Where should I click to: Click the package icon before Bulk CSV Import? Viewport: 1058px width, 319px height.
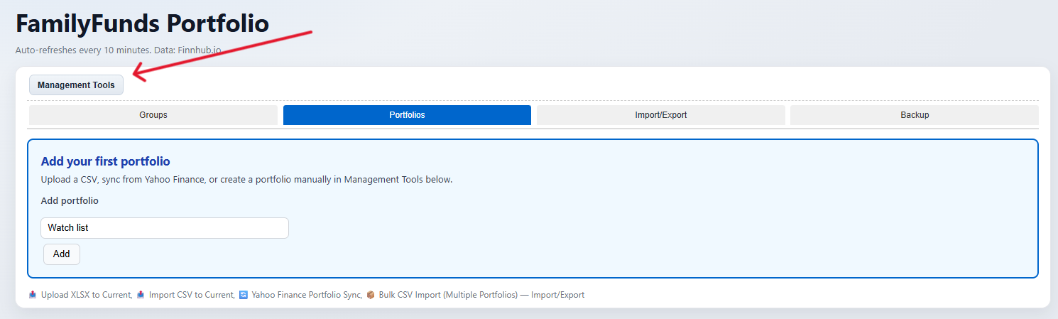tap(371, 295)
